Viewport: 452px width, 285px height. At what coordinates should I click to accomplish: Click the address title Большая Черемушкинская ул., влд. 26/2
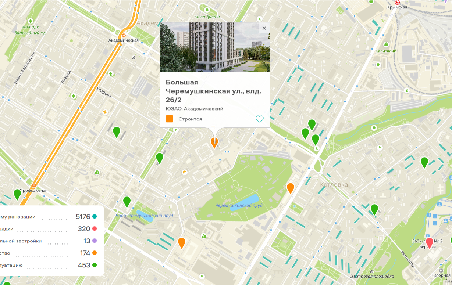tap(214, 91)
